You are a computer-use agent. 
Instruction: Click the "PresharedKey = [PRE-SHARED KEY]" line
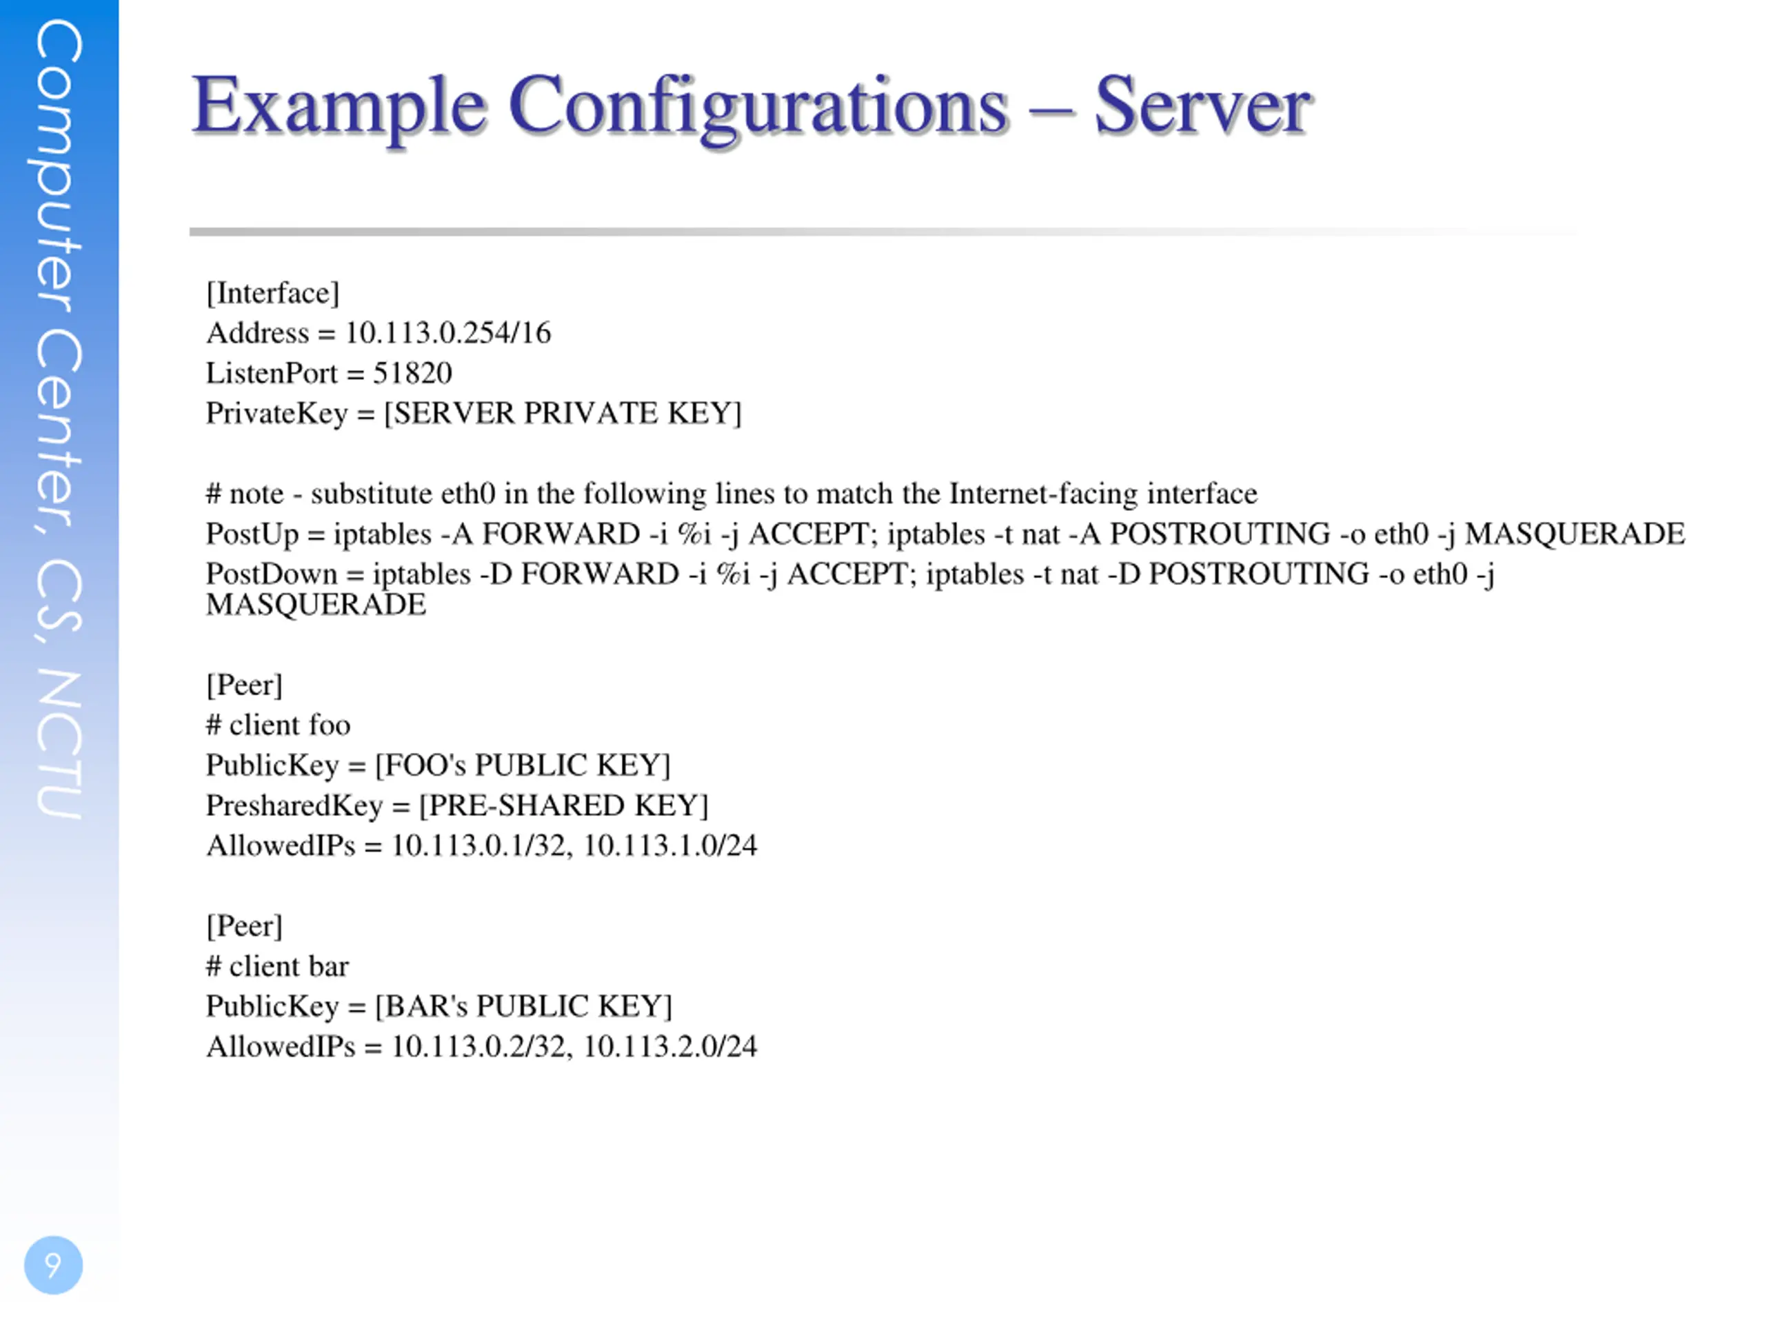click(457, 805)
